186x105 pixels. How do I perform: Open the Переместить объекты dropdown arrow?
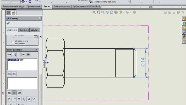click(x=129, y=2)
